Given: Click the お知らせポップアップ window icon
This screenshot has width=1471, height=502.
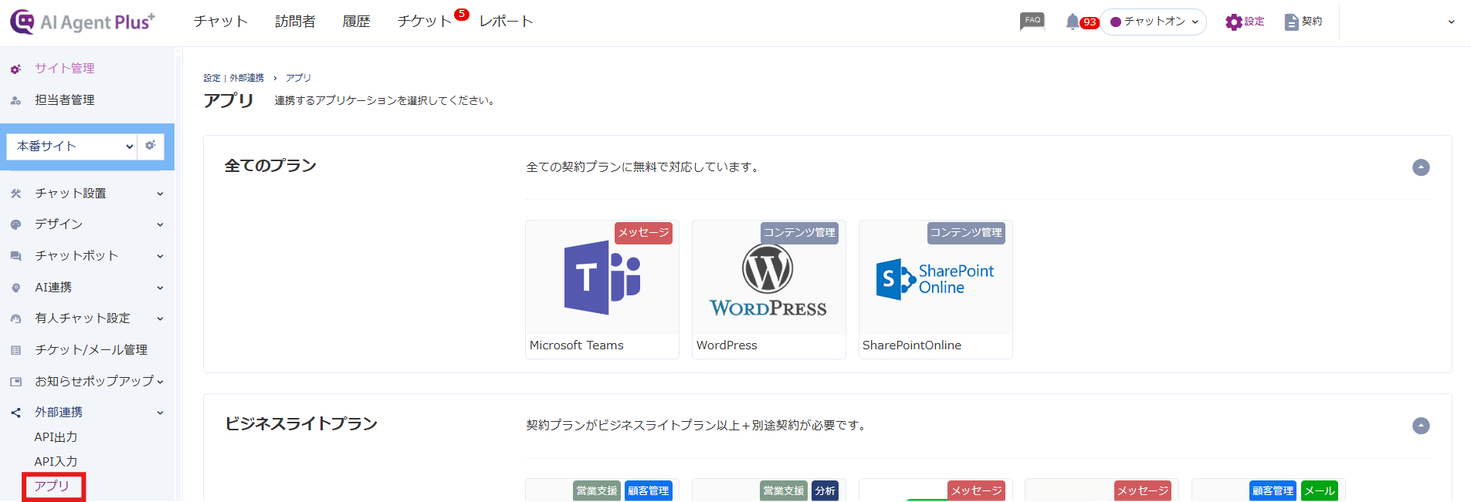Looking at the screenshot, I should pos(15,382).
